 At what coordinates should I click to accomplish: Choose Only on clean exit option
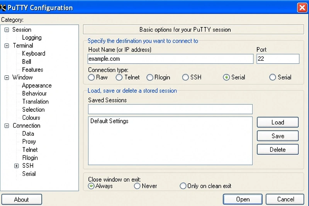tap(183, 186)
